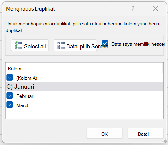Click the Select all button
Screen dimensions: 168x145
[30, 45]
